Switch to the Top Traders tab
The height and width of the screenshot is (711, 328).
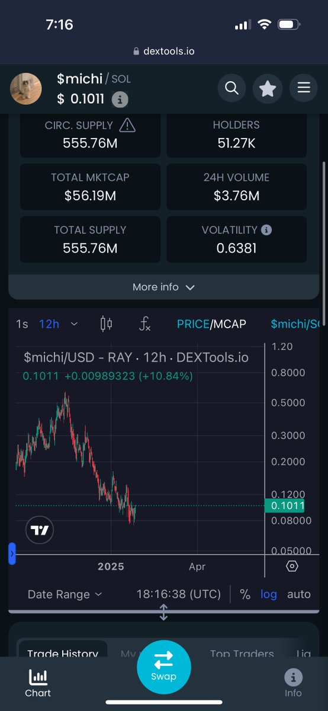[x=242, y=654]
